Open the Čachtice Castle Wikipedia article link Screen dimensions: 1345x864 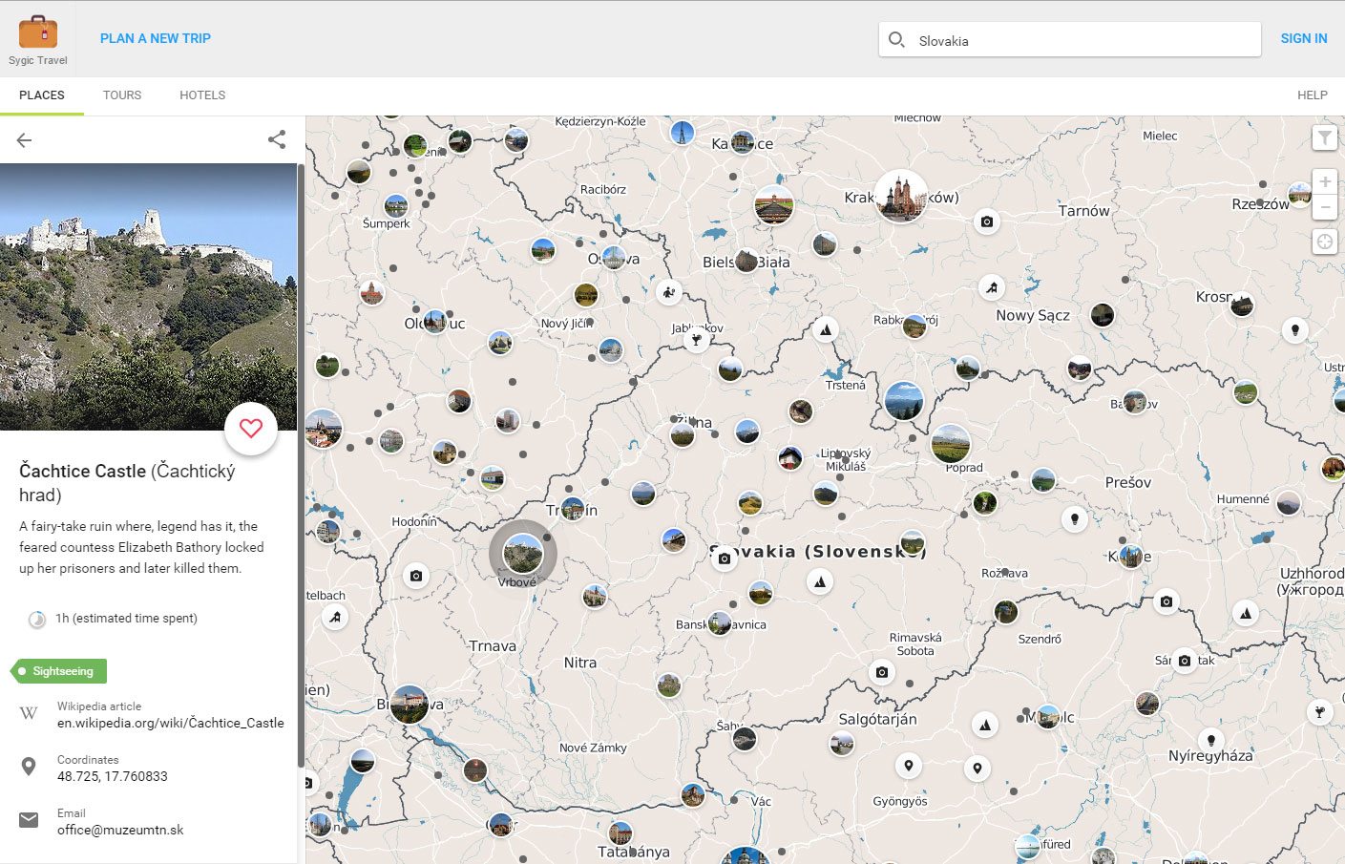click(x=170, y=723)
